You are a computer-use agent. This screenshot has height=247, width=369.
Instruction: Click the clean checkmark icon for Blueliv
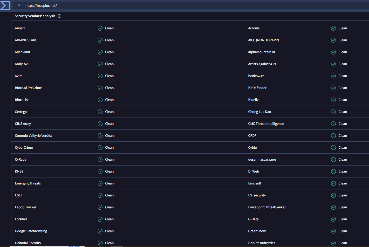333,100
